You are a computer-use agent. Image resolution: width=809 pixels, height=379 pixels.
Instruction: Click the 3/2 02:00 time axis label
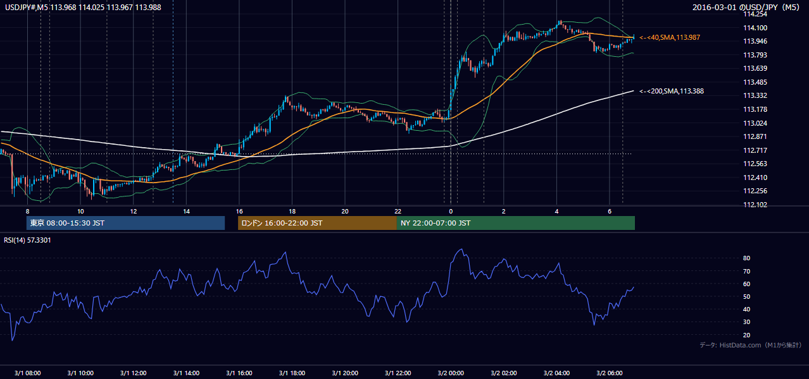[503, 373]
